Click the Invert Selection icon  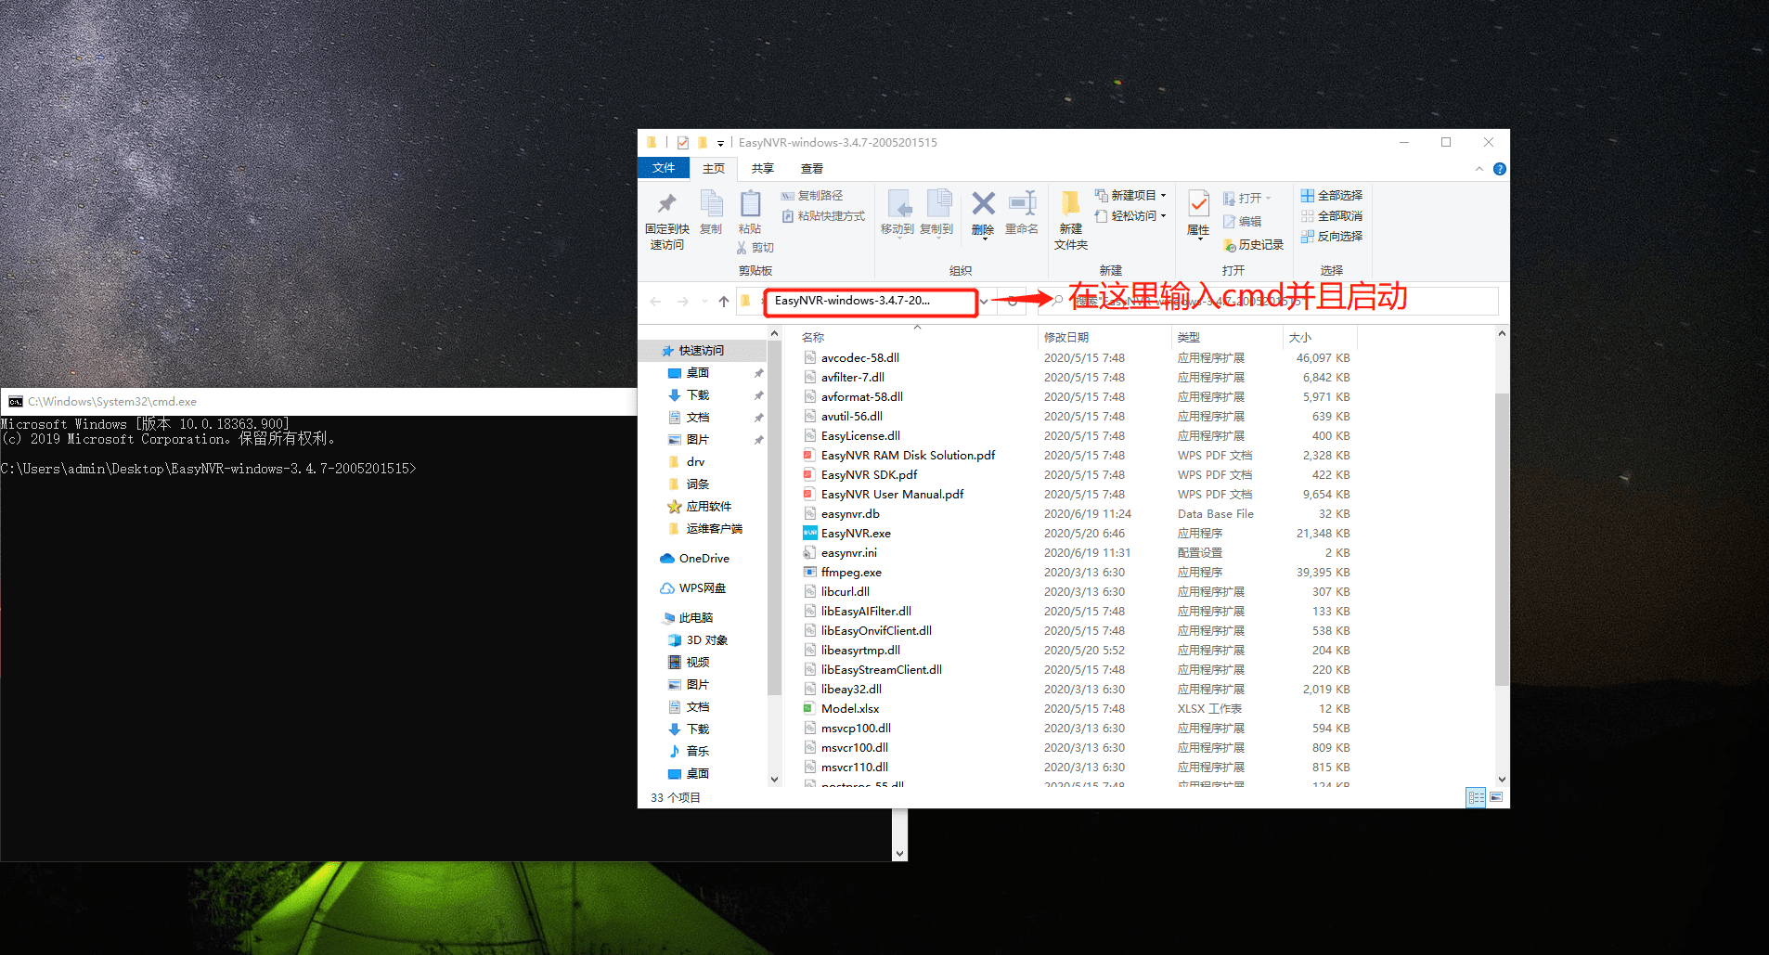click(x=1308, y=237)
